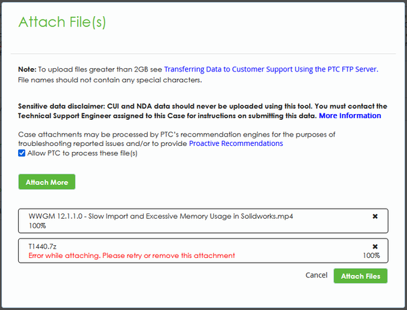Remove the Solidworks.mp4 attachment with its X icon
This screenshot has width=407, height=310.
[x=375, y=216]
